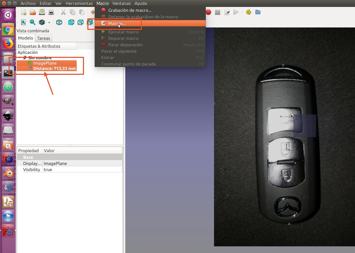Viewport: 355px width, 253px height.
Task: Open the draw style dropdown arrow
Action: coord(49,23)
